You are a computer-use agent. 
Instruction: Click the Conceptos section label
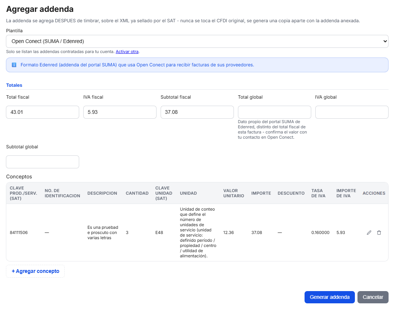coord(19,177)
